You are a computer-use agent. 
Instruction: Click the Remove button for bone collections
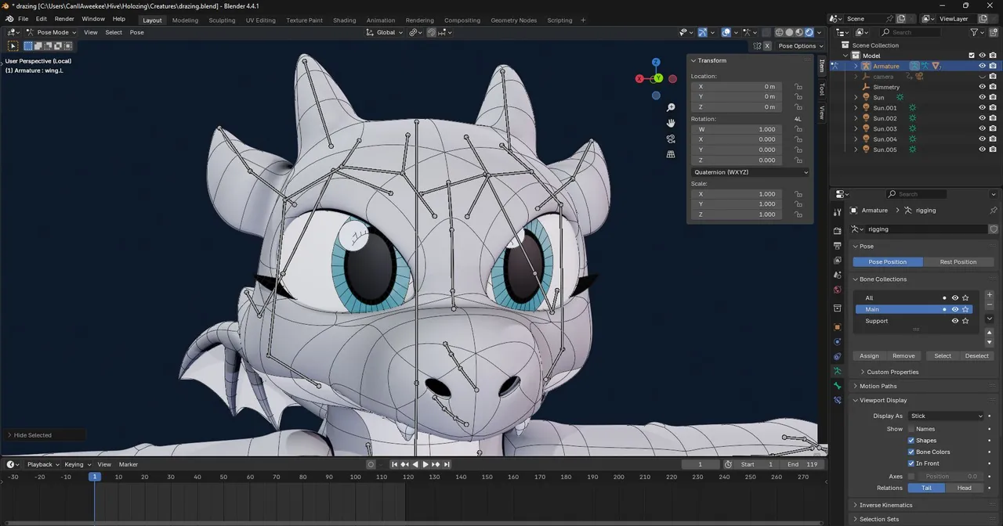click(x=903, y=355)
